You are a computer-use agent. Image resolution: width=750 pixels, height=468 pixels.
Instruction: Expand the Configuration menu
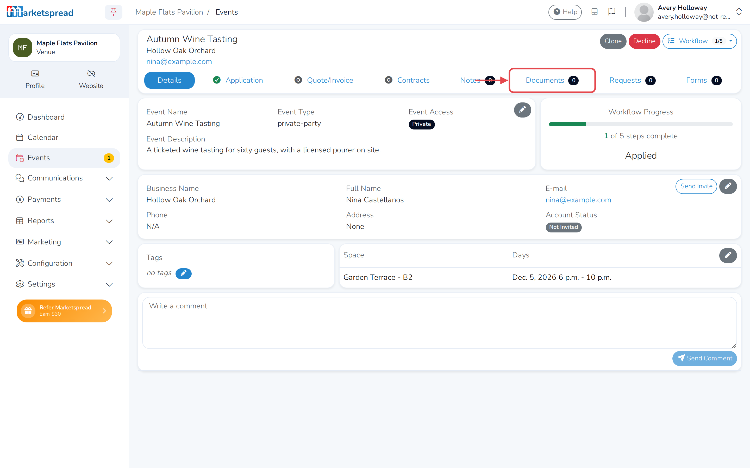64,263
